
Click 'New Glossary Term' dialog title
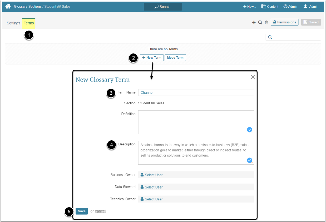pos(103,80)
